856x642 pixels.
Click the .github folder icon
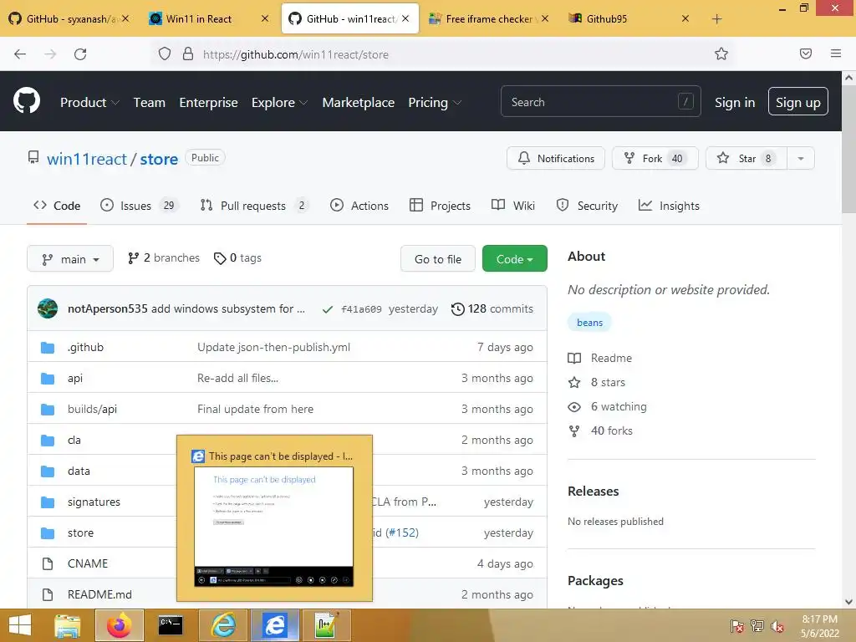click(48, 348)
